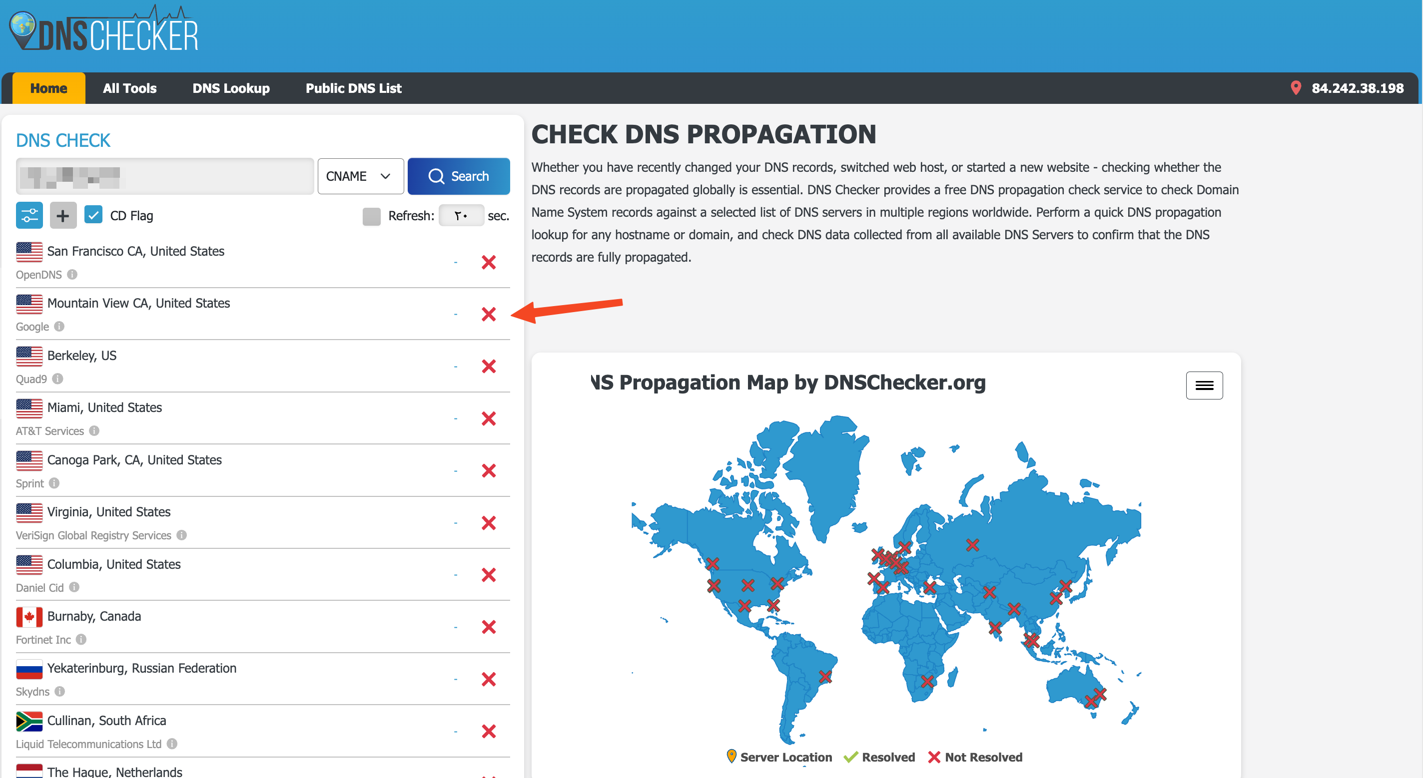Image resolution: width=1423 pixels, height=778 pixels.
Task: Open the propagation map hamburger menu
Action: (x=1204, y=386)
